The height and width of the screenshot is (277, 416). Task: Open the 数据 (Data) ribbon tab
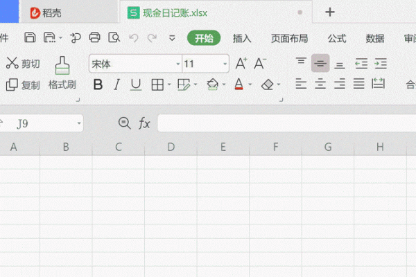(x=375, y=39)
